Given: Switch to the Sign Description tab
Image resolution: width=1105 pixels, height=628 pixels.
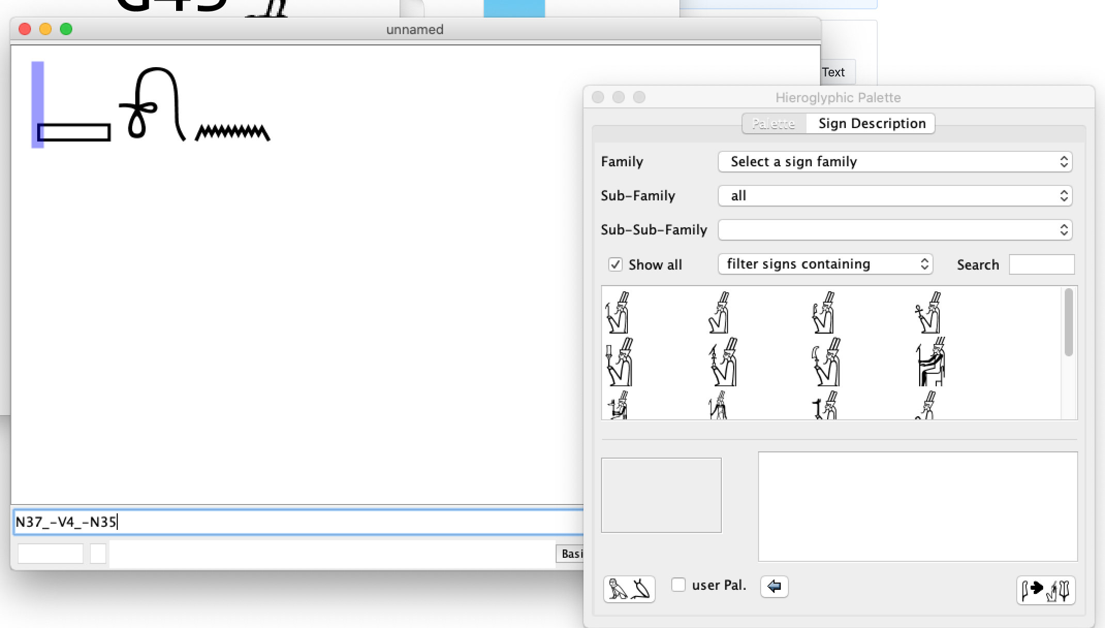Looking at the screenshot, I should [x=872, y=124].
